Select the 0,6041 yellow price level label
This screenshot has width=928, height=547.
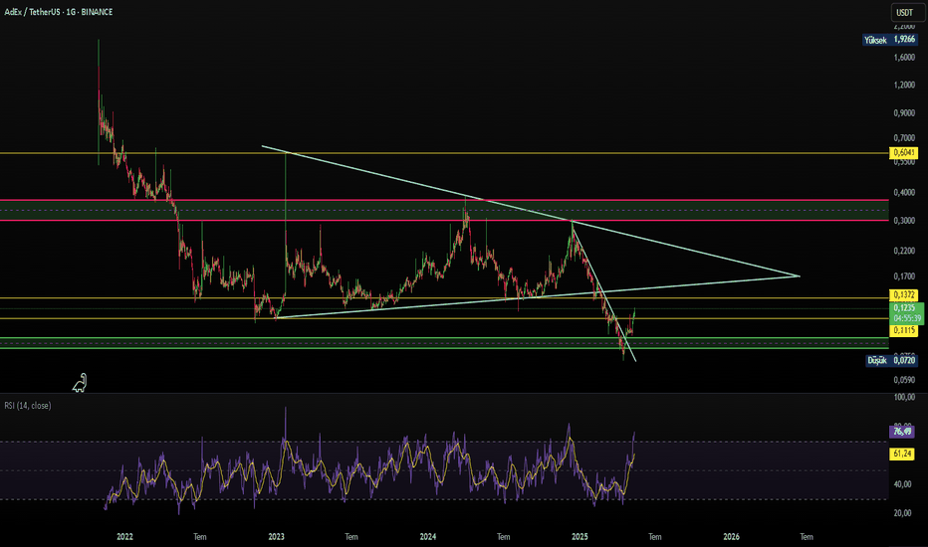pos(904,152)
